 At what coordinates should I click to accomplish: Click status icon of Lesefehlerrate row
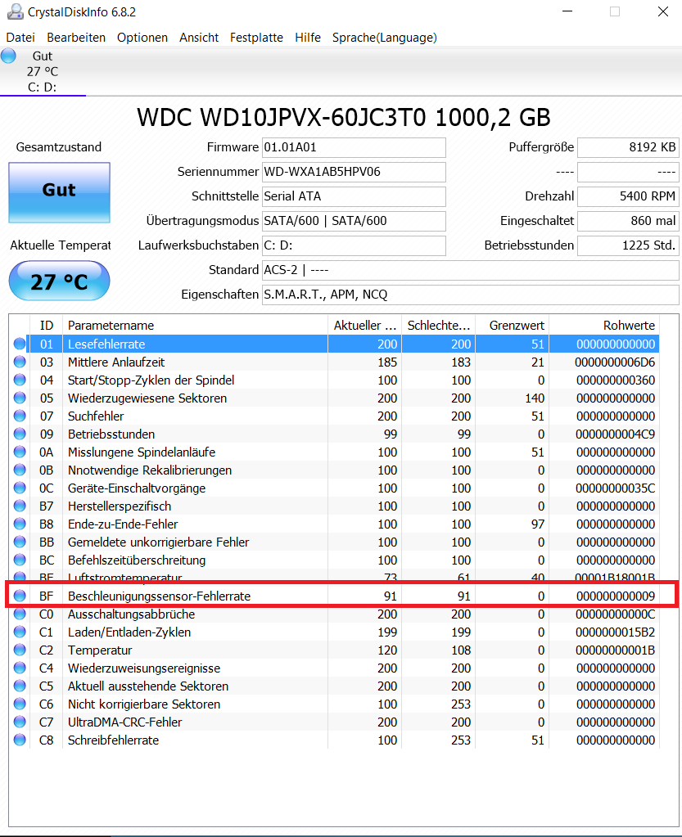pos(20,344)
